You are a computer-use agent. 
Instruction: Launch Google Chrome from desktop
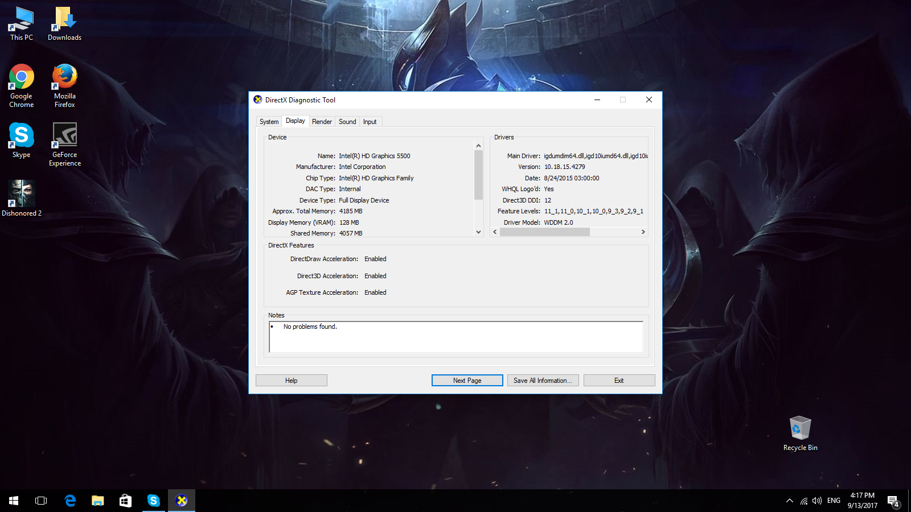[x=22, y=86]
